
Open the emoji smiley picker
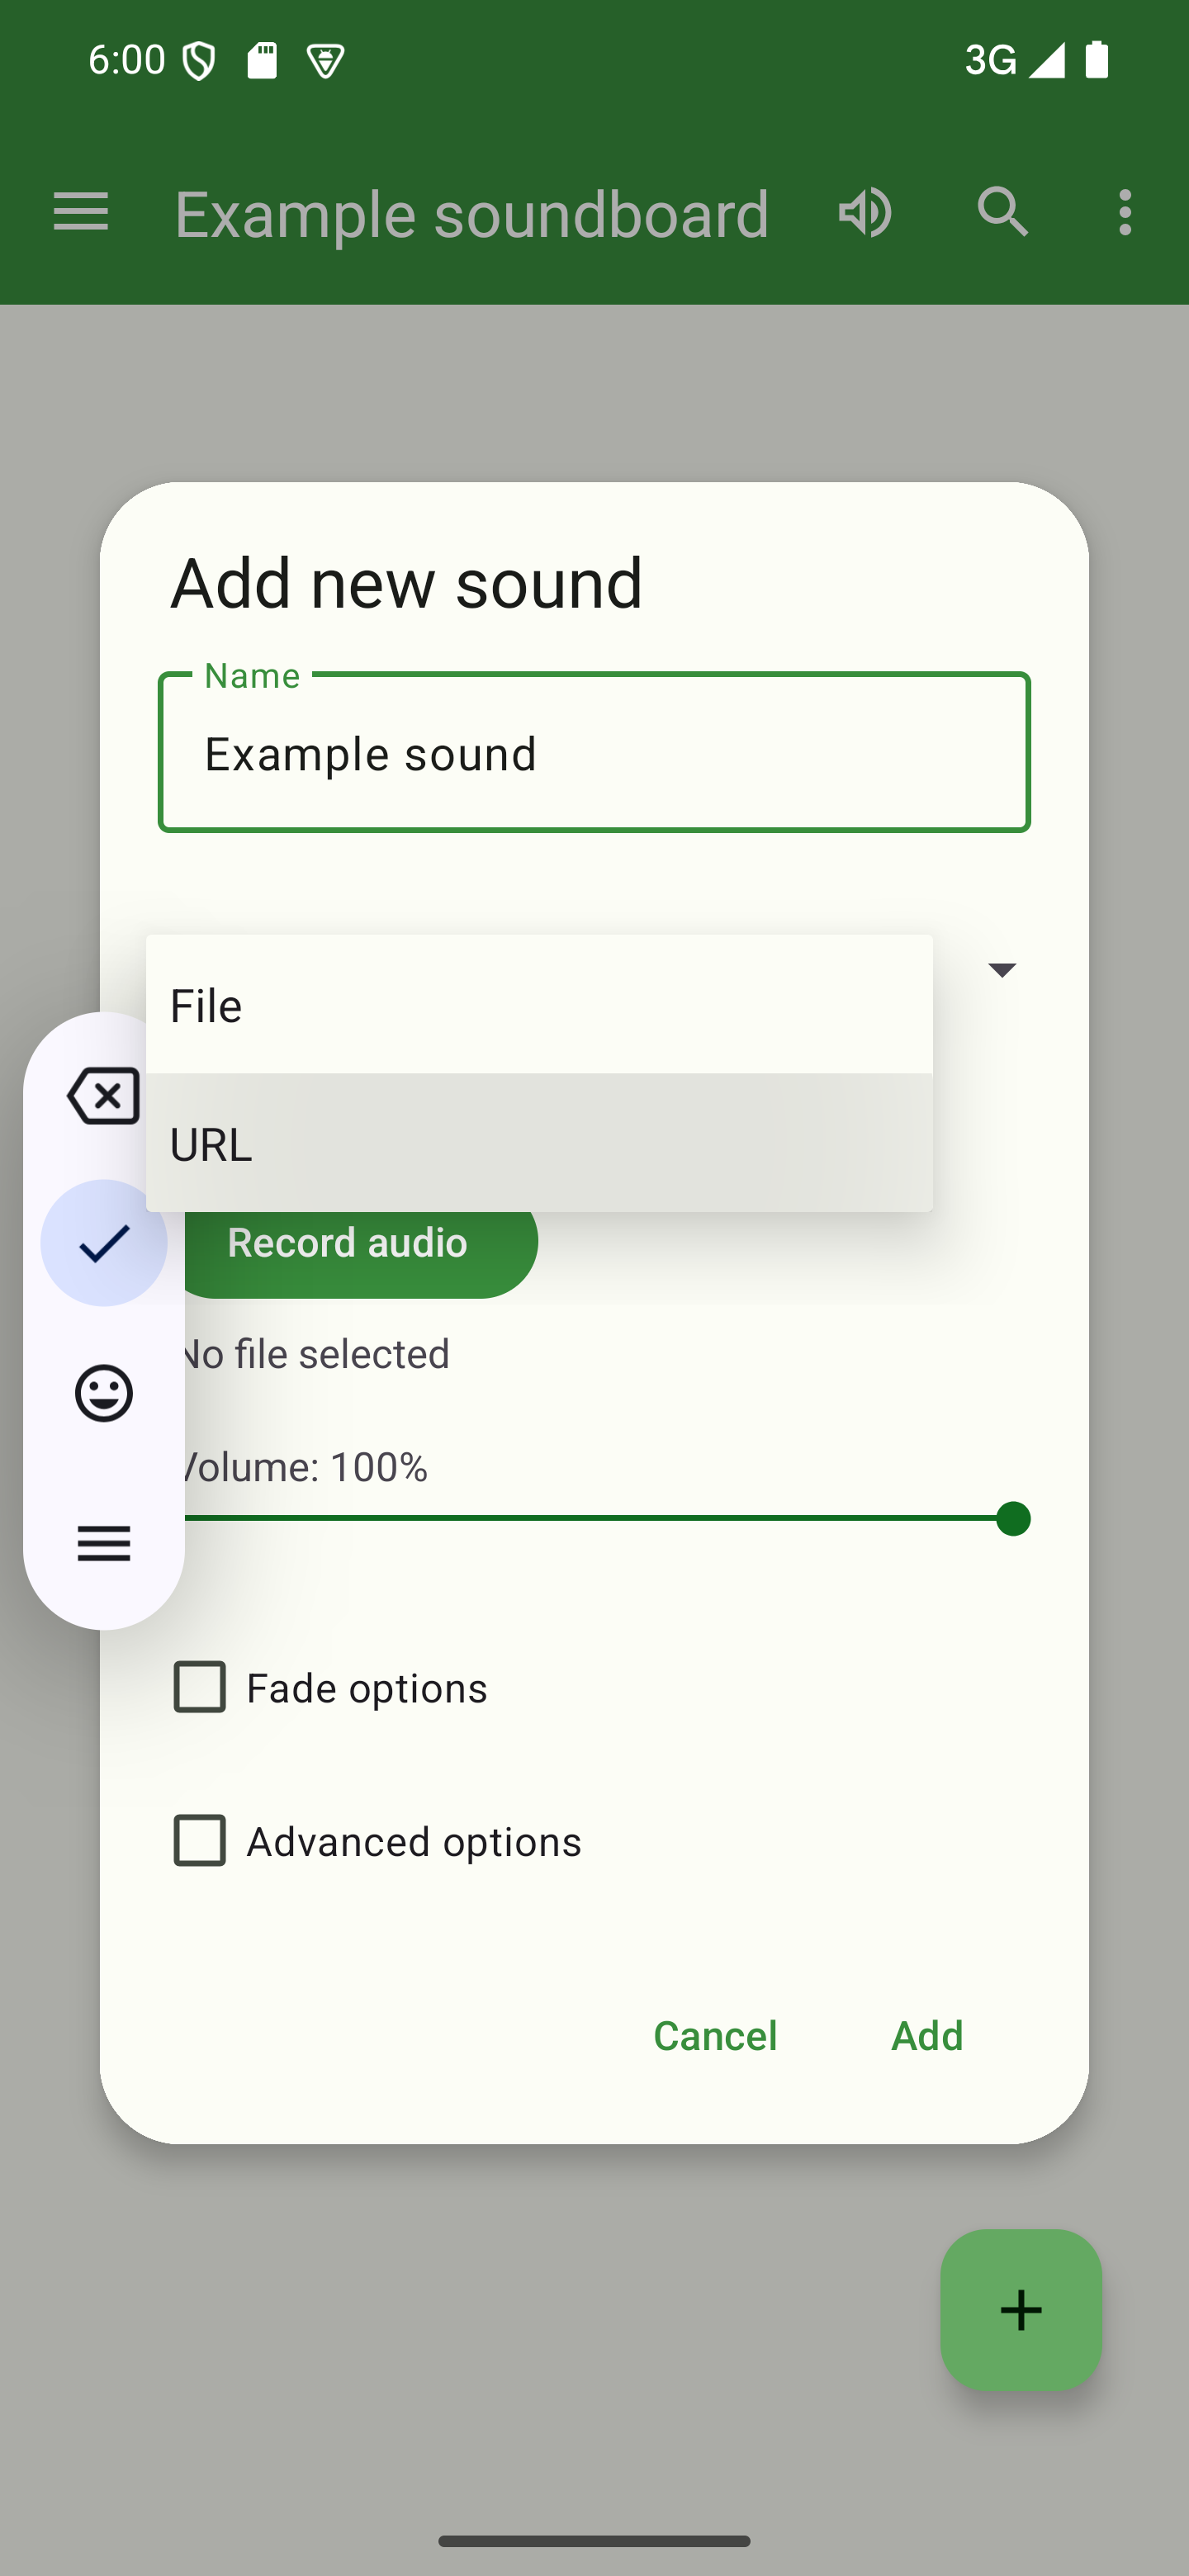pos(104,1393)
